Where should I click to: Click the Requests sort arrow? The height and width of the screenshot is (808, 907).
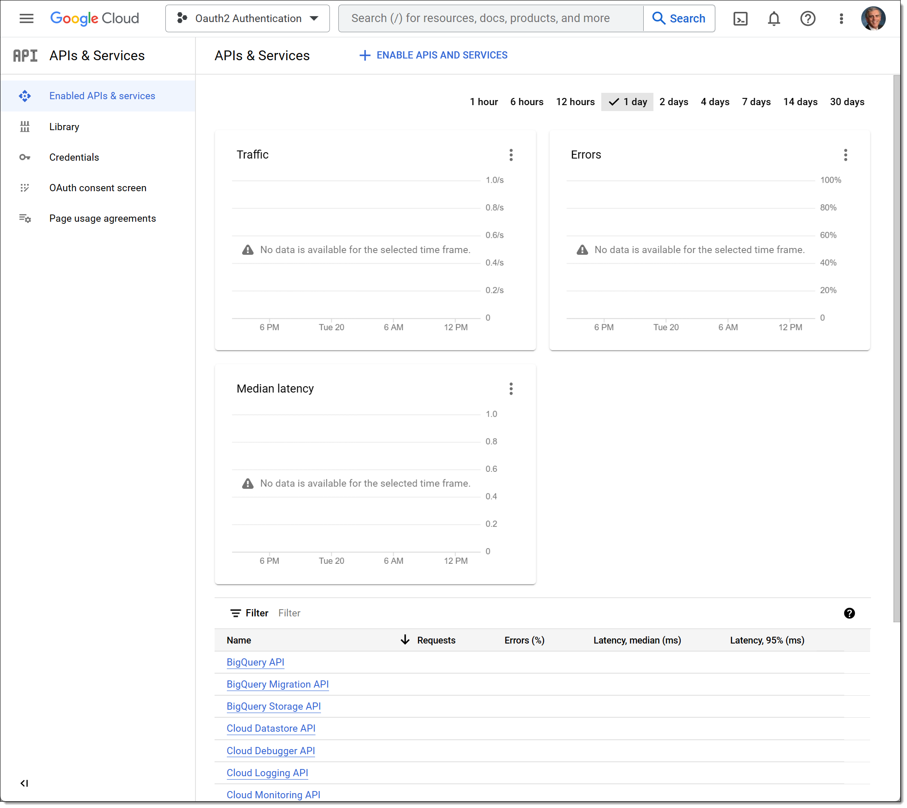pyautogui.click(x=405, y=640)
